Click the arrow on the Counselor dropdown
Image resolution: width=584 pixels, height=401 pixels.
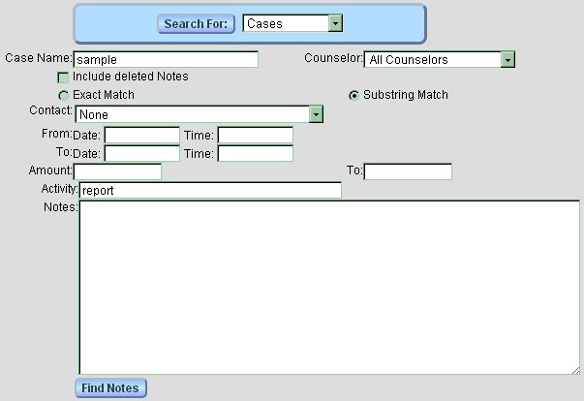tap(507, 60)
